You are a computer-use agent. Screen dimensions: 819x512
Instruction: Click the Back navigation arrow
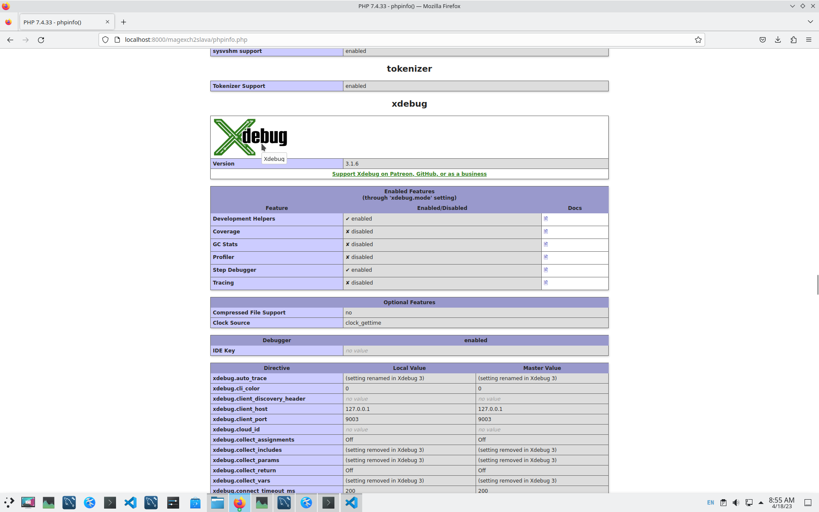pos(10,40)
